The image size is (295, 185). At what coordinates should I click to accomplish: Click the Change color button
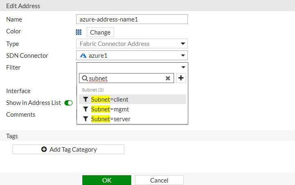tap(100, 32)
